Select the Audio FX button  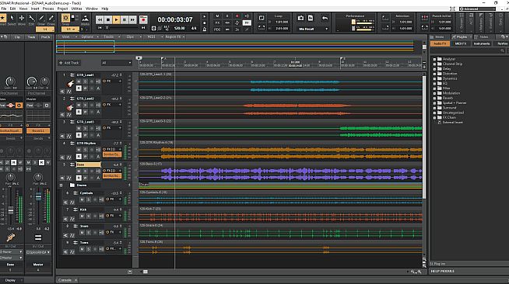pos(440,43)
